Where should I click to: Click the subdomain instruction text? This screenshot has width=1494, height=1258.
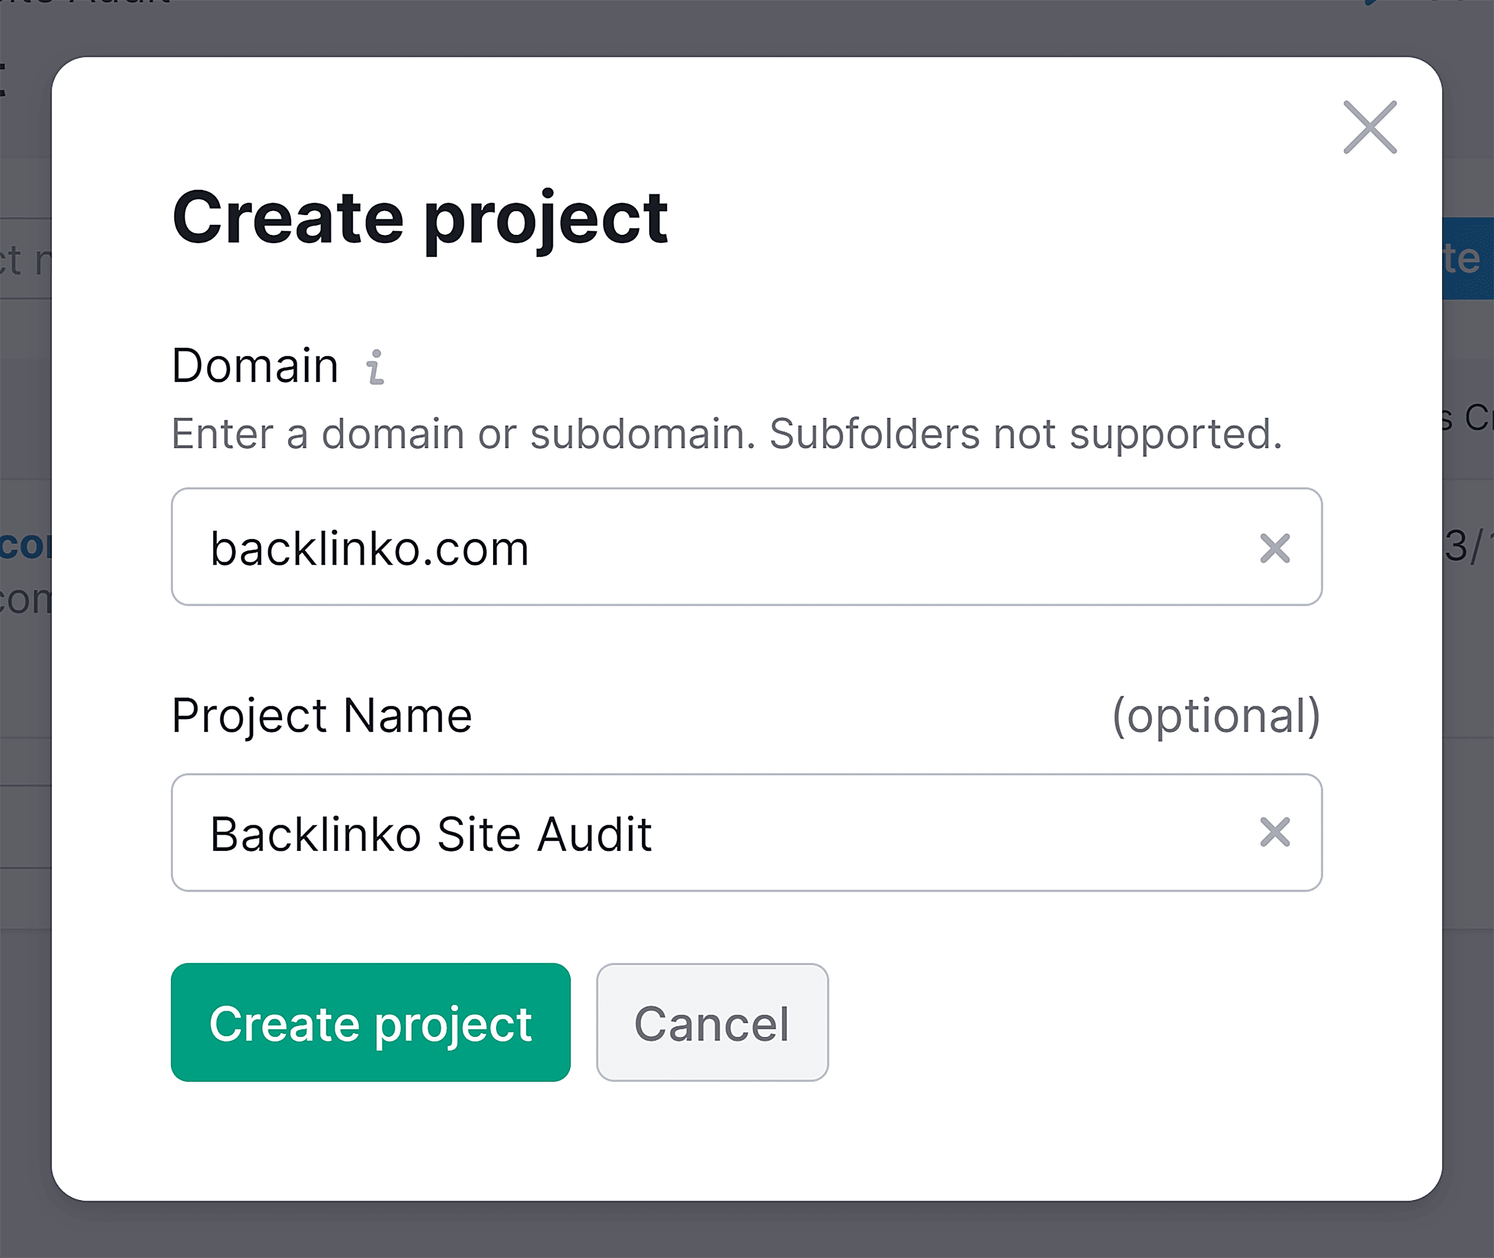point(727,433)
